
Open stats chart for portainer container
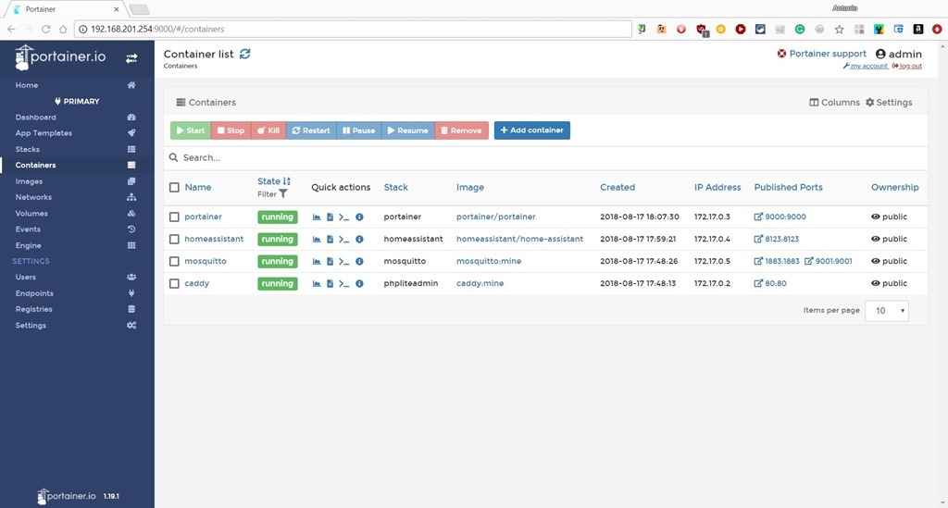tap(317, 217)
